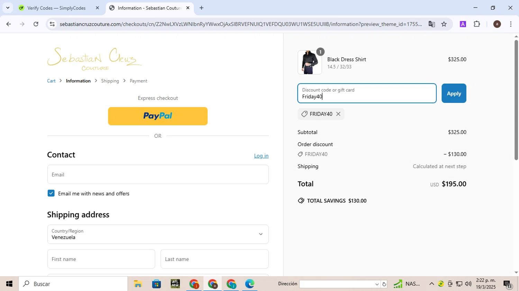Click the URL address bar
This screenshot has width=519, height=291.
(x=240, y=24)
